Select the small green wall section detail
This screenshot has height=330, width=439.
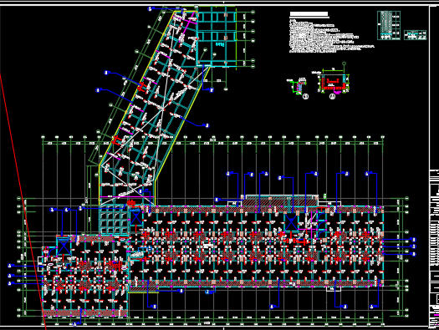299,86
